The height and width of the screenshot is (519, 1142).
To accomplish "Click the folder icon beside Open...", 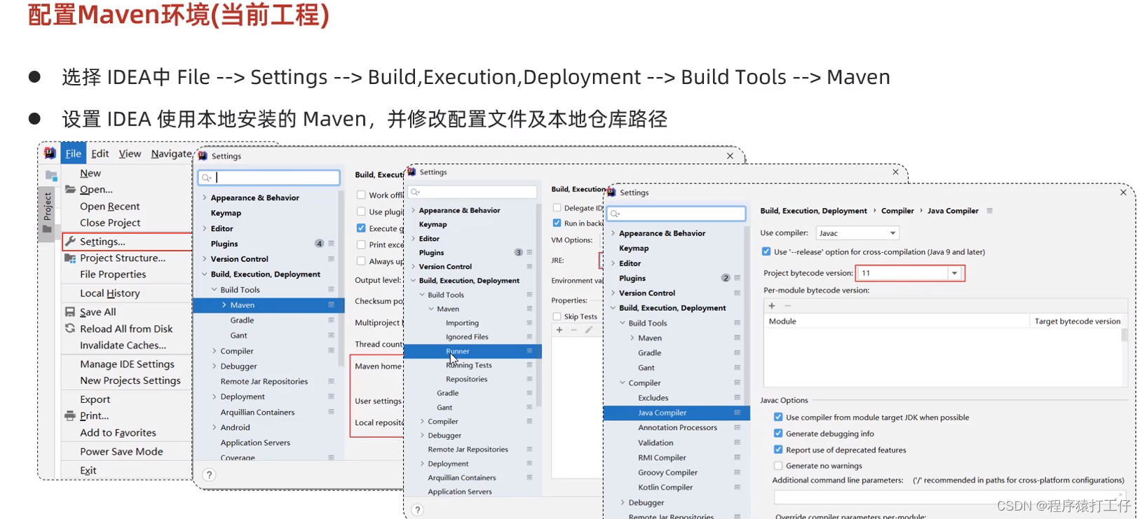I will 70,189.
